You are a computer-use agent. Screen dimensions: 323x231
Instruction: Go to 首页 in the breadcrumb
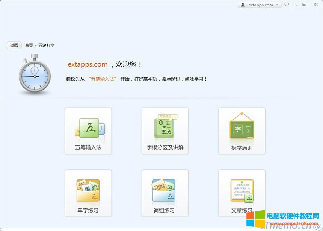(x=29, y=46)
